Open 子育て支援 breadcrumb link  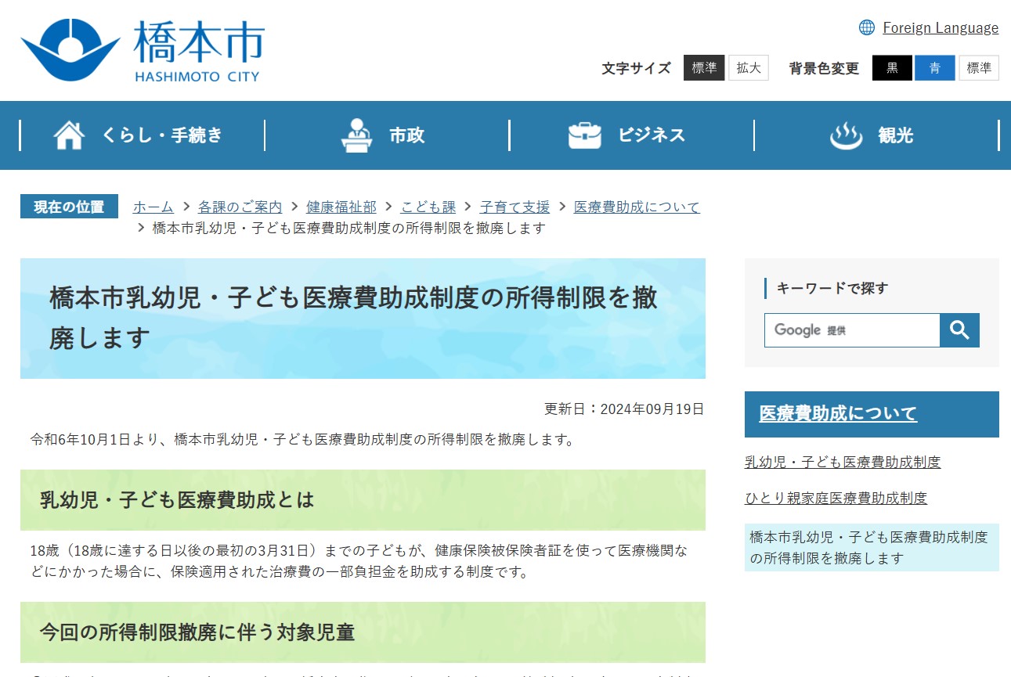pyautogui.click(x=515, y=207)
